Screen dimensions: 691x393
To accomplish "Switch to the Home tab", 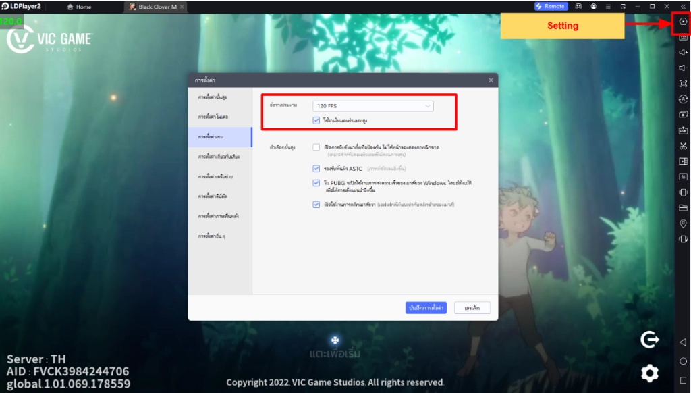I will 80,7.
